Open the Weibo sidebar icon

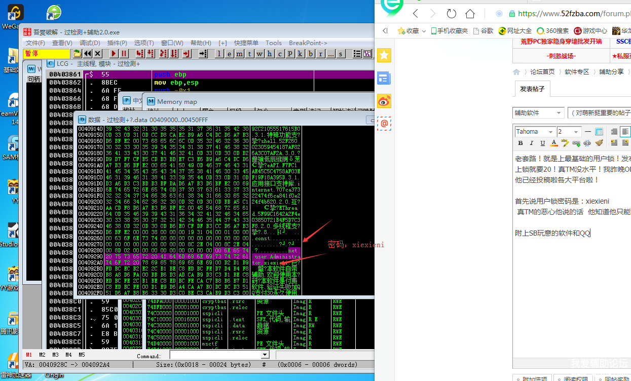pos(384,101)
